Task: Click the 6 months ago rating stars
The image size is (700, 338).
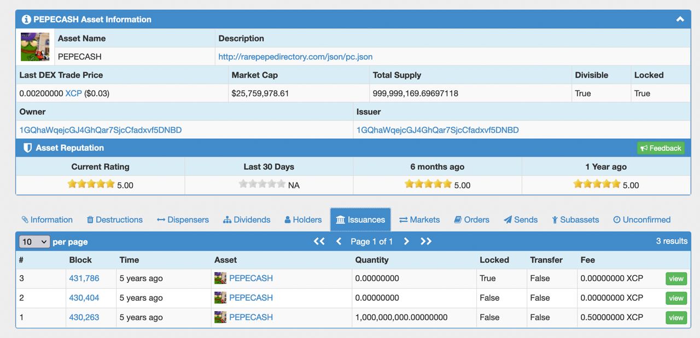Action: [x=428, y=184]
